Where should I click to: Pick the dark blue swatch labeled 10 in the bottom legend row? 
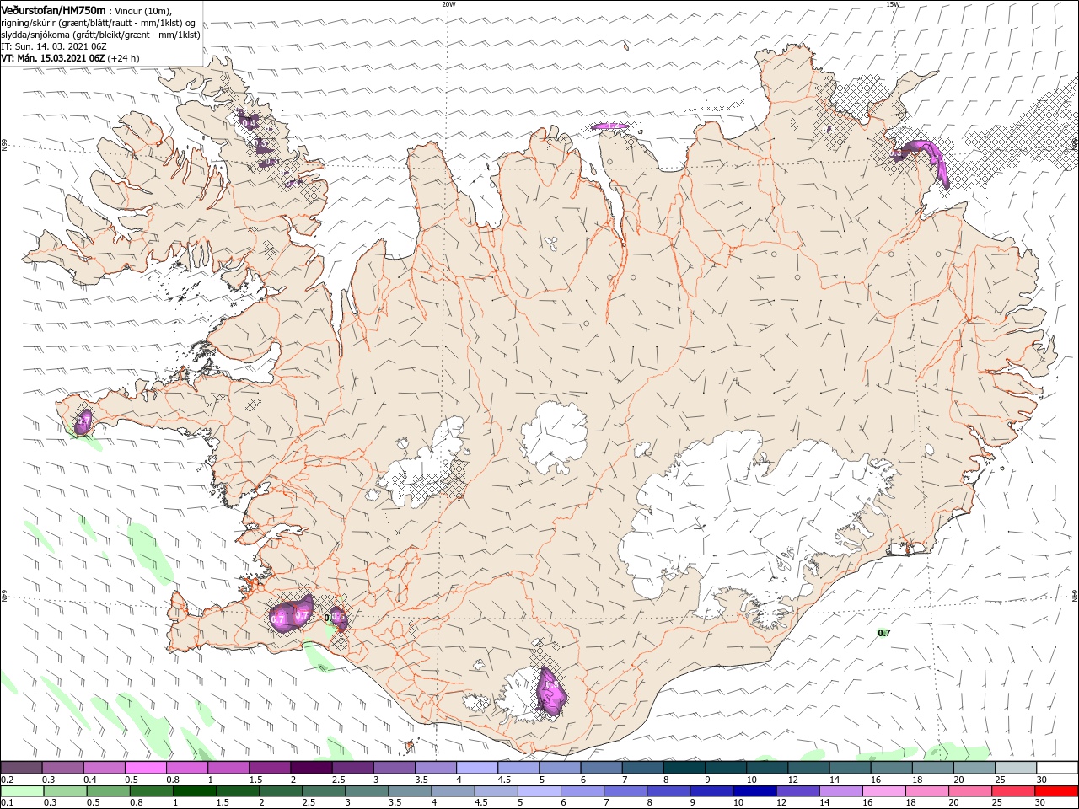(753, 791)
